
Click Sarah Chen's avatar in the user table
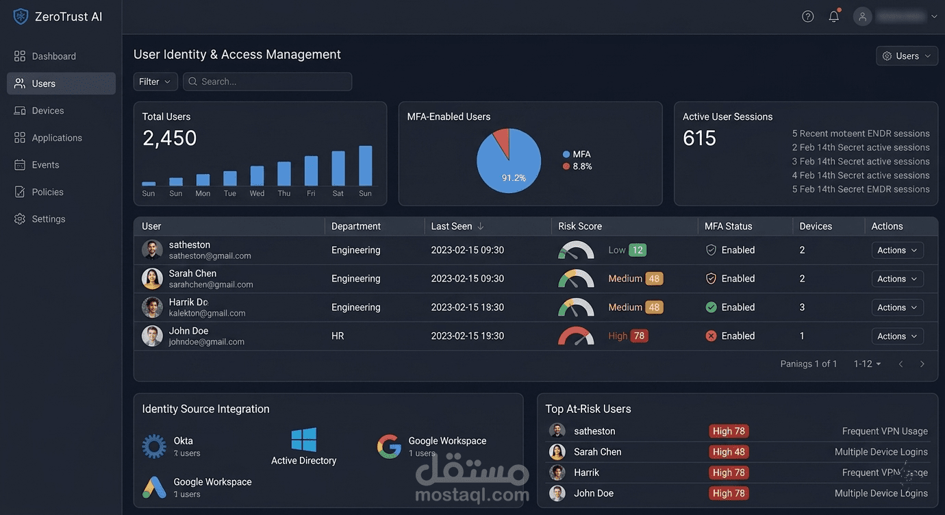(x=152, y=279)
